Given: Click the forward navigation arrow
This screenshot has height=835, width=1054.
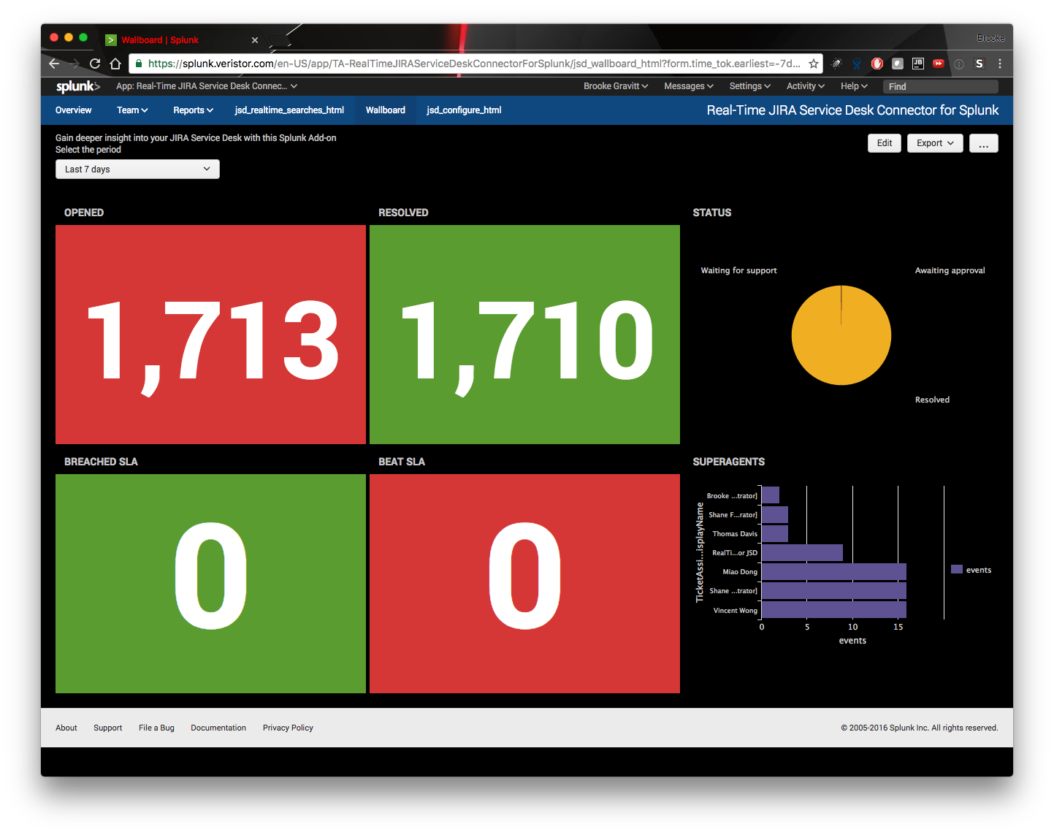Looking at the screenshot, I should 75,64.
